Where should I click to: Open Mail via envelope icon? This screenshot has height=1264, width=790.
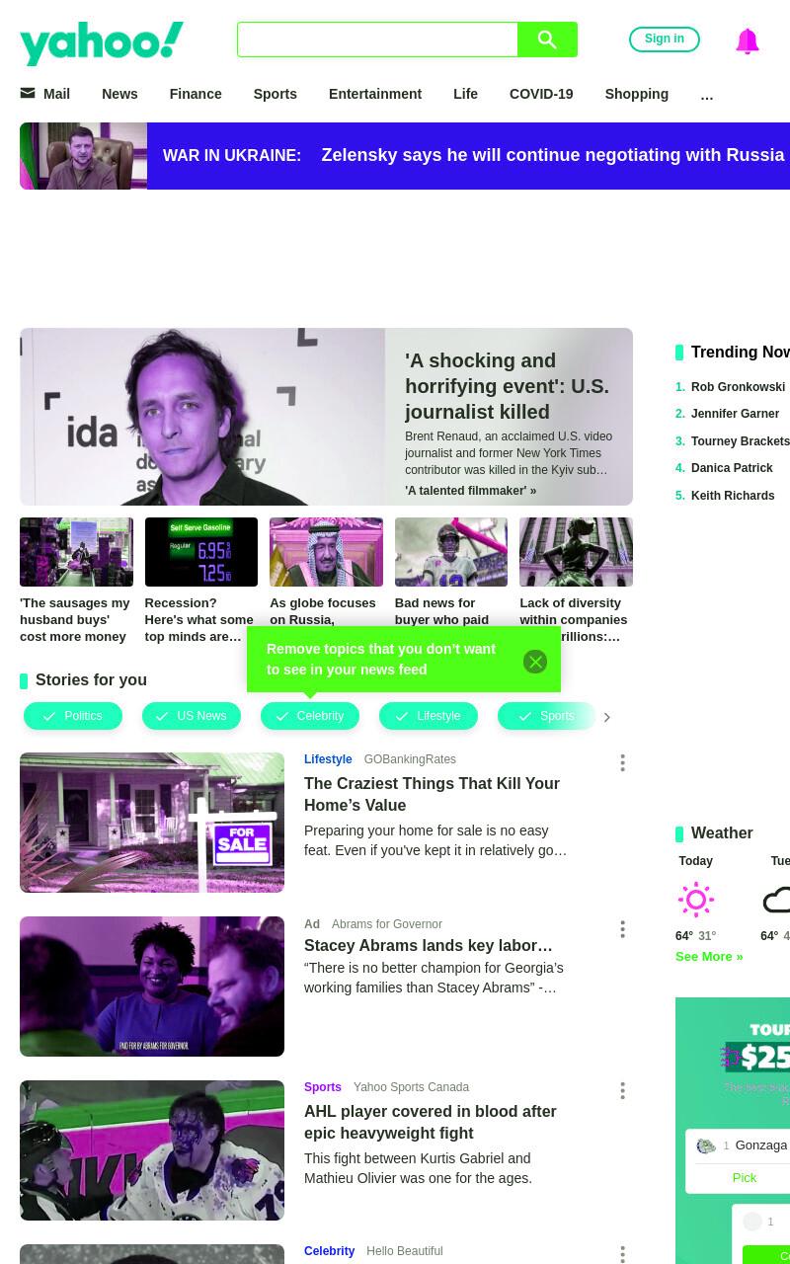point(28,93)
